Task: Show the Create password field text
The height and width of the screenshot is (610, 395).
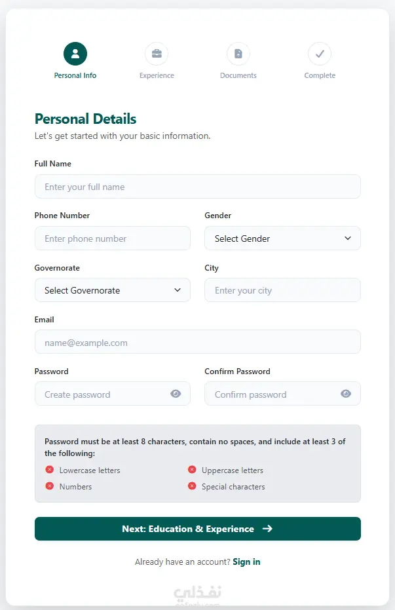Action: [176, 394]
